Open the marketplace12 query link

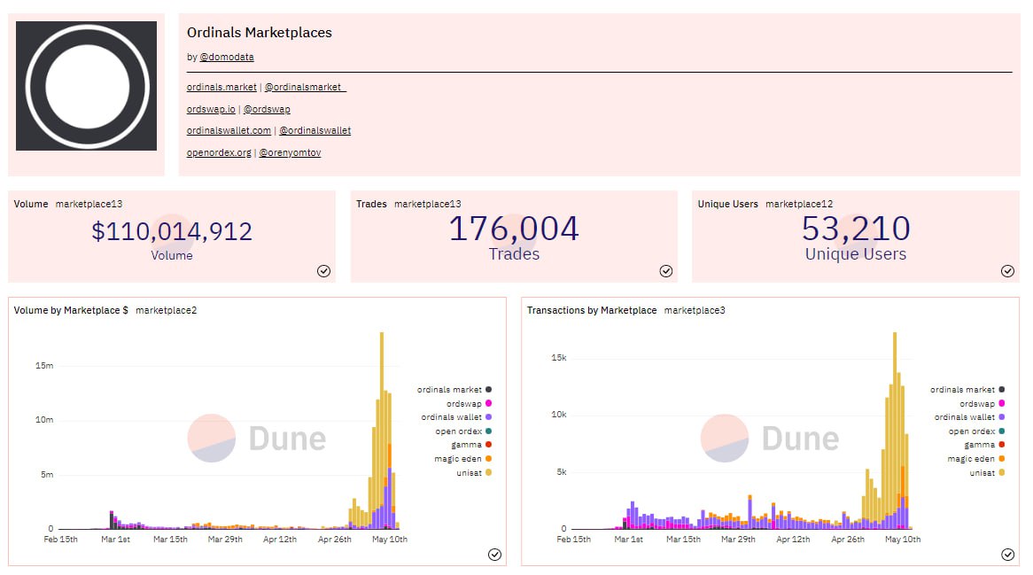tap(798, 204)
